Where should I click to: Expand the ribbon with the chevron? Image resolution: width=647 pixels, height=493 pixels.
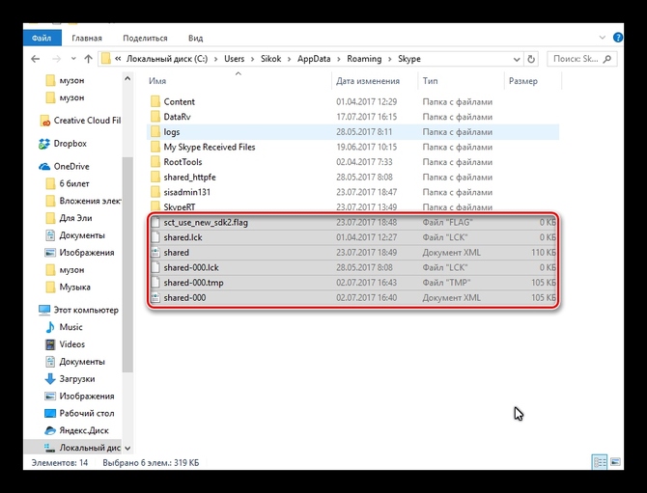[602, 38]
